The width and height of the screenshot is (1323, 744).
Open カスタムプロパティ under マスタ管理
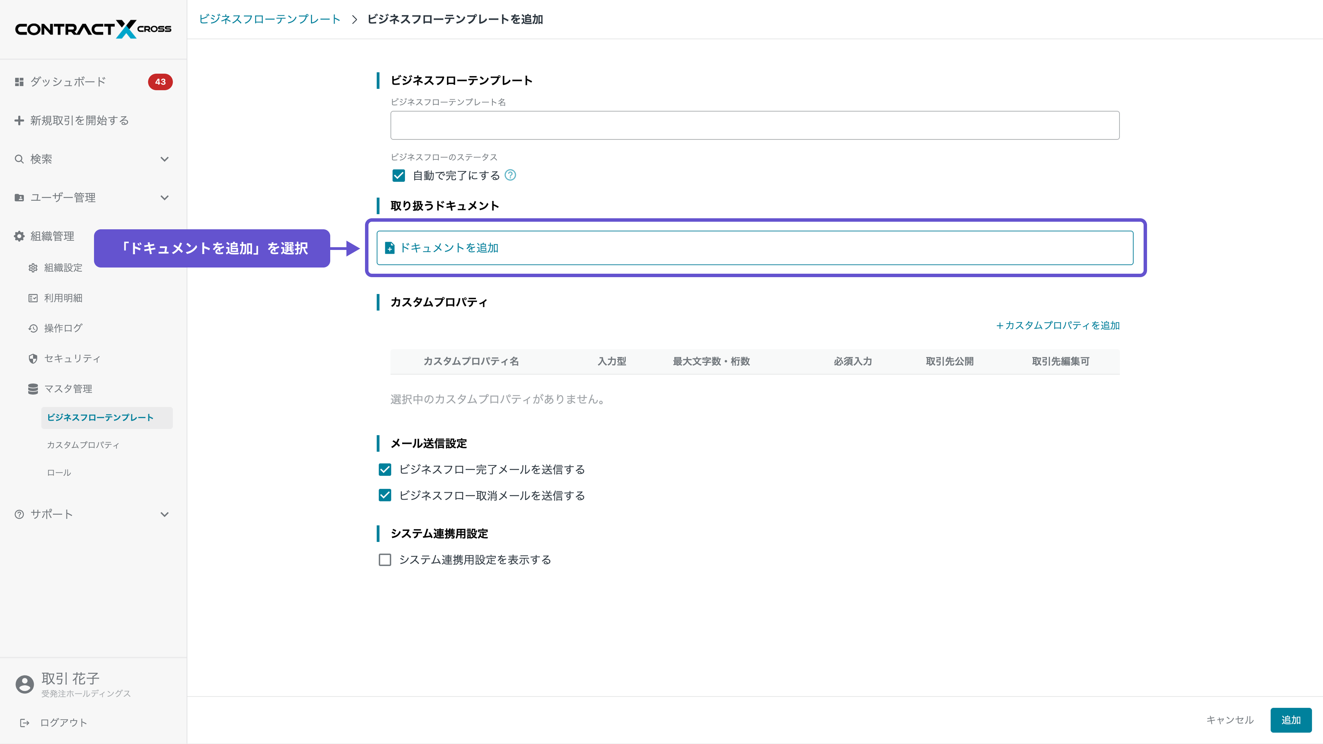click(x=83, y=445)
